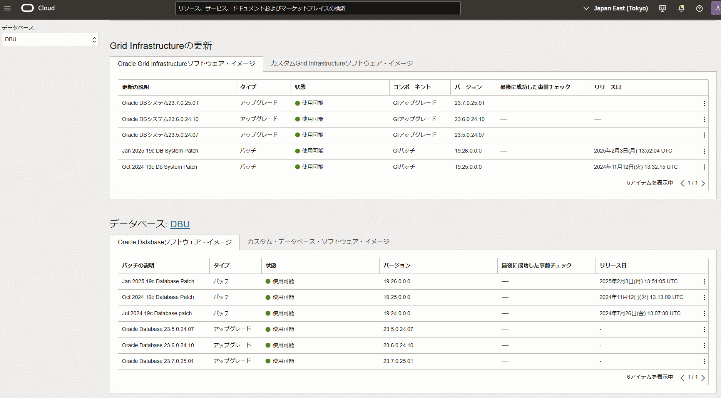Open the DBU database link
Image resolution: width=721 pixels, height=398 pixels.
(x=180, y=224)
